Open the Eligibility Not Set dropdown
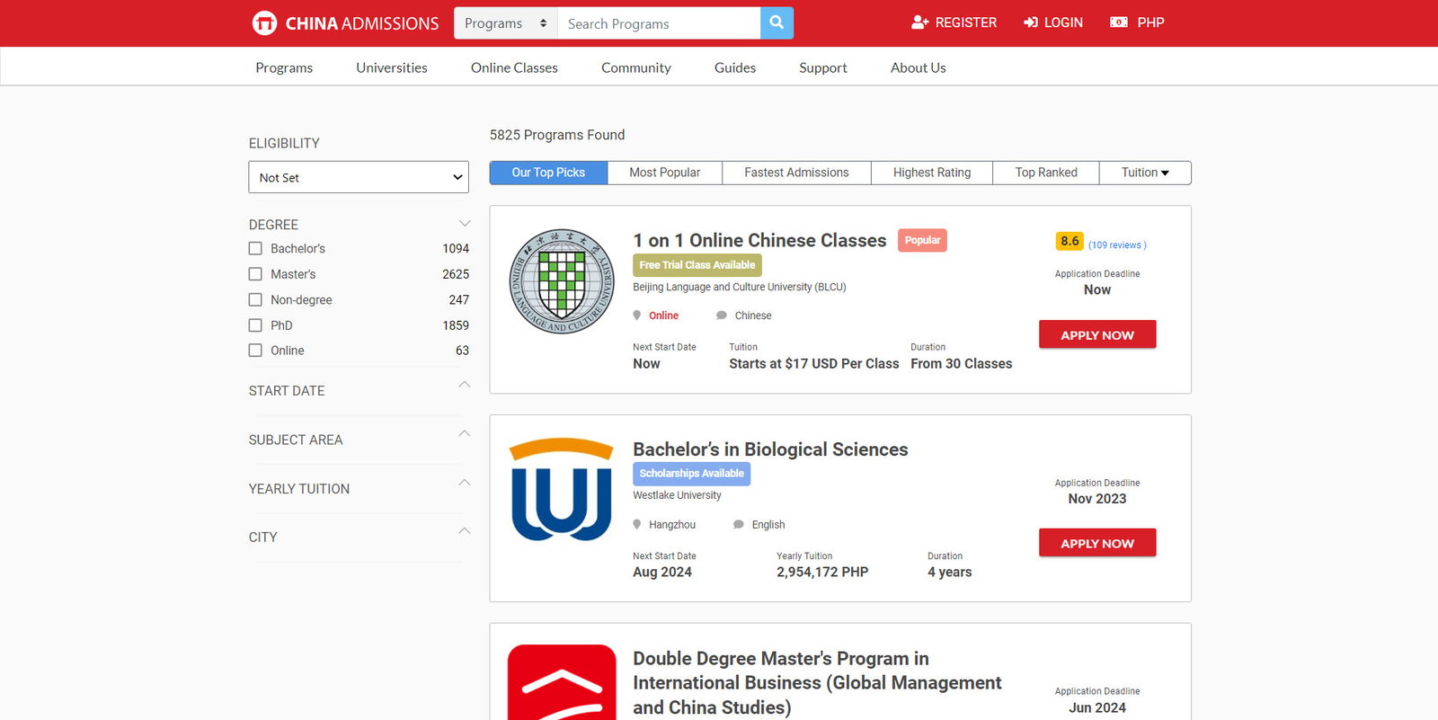This screenshot has width=1438, height=720. (x=359, y=178)
